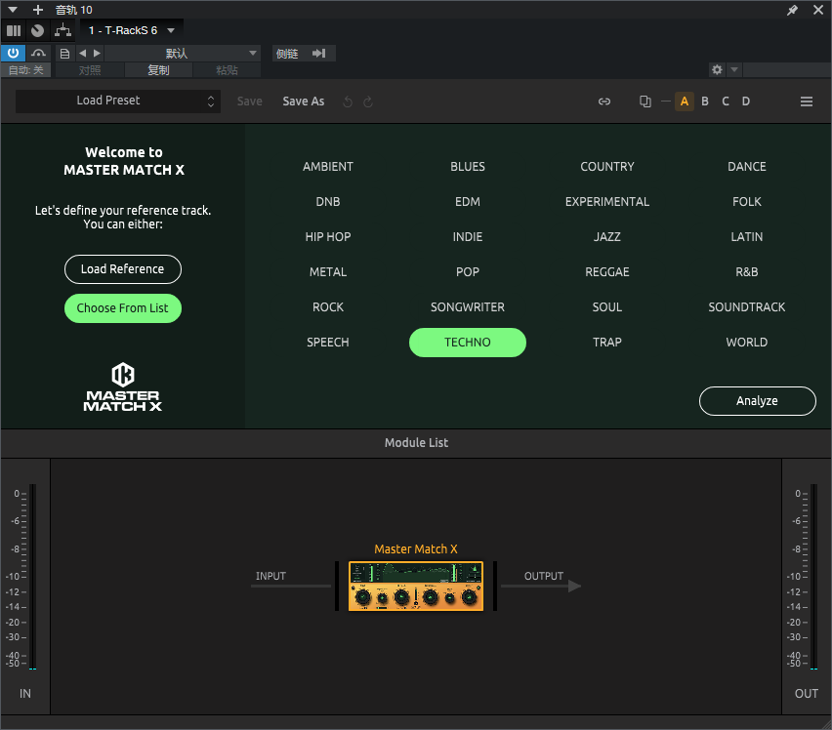Select the DANCE genre
Screen dimensions: 832x730
tap(747, 167)
